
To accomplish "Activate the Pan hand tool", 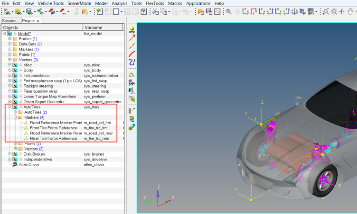I will click(350, 11).
